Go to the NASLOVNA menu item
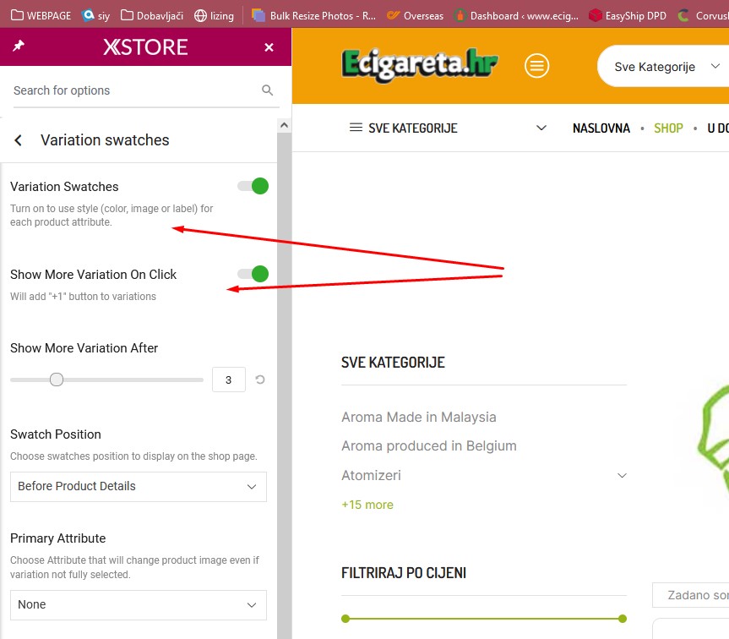This screenshot has height=639, width=729. pos(601,128)
